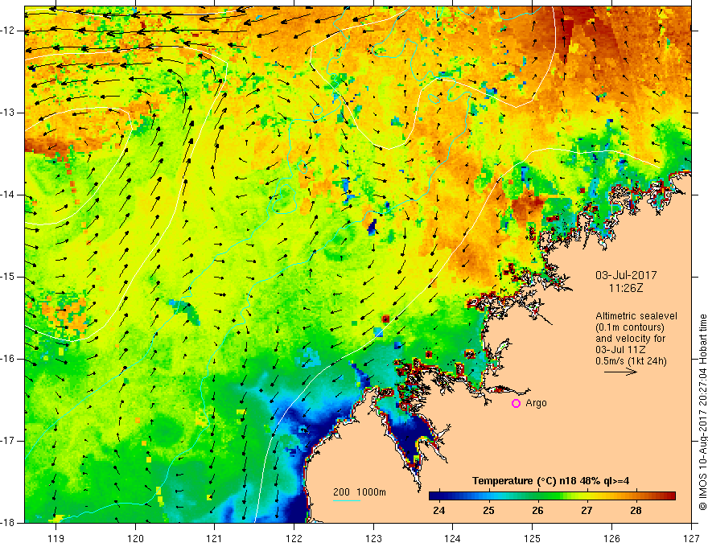The height and width of the screenshot is (547, 708).
Task: Click the '03-Jul-2017' date text
Action: [x=626, y=275]
